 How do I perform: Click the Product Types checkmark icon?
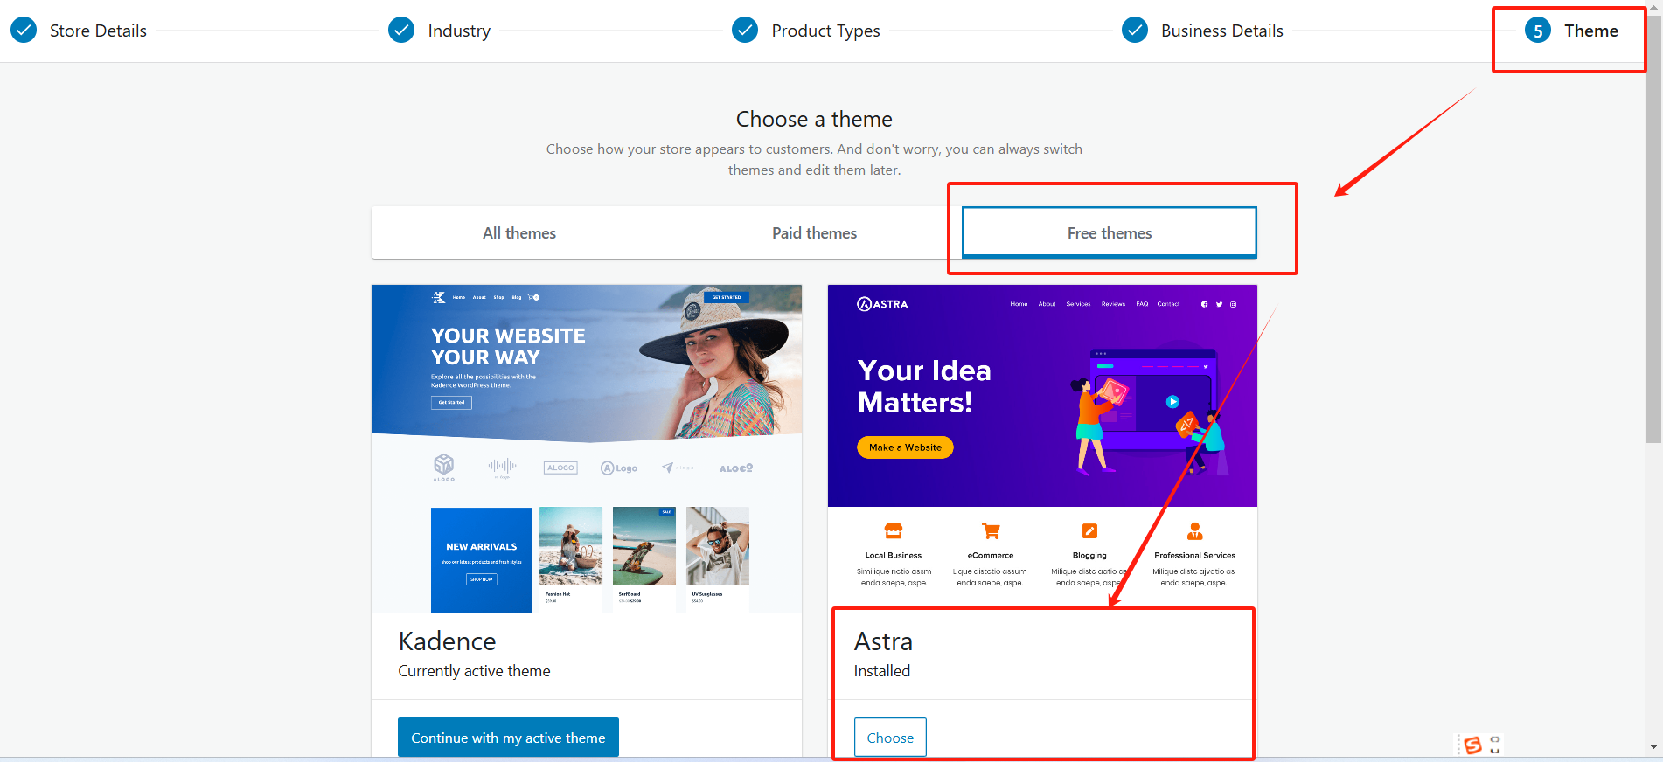(x=745, y=31)
